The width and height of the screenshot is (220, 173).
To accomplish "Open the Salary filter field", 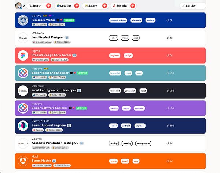I will click(x=95, y=6).
